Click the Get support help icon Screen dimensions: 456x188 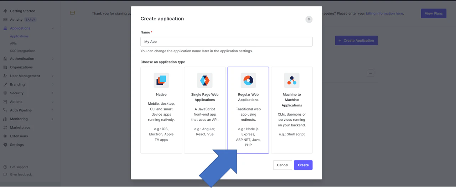point(5,167)
